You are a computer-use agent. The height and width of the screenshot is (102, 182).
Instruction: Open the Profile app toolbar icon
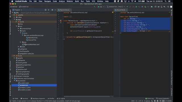pos(142,7)
